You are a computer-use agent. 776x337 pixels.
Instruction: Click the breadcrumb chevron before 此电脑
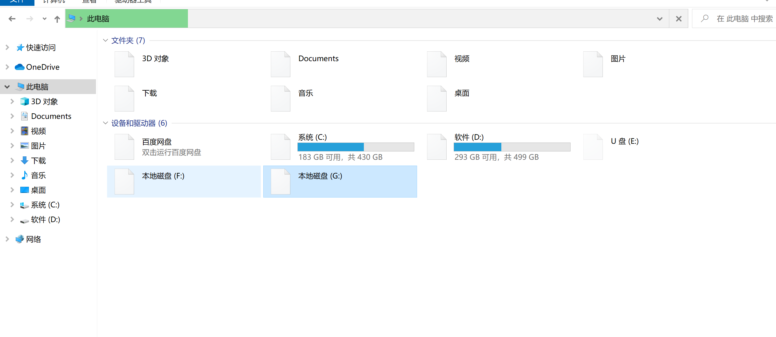(x=81, y=19)
